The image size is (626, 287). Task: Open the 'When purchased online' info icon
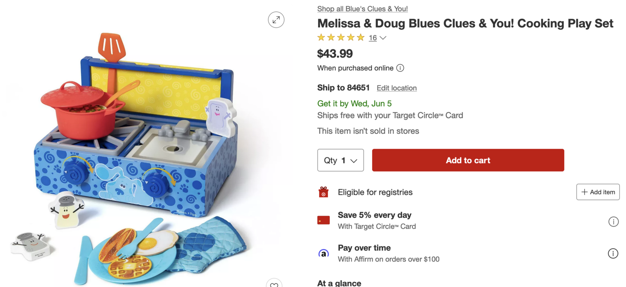[x=400, y=68]
